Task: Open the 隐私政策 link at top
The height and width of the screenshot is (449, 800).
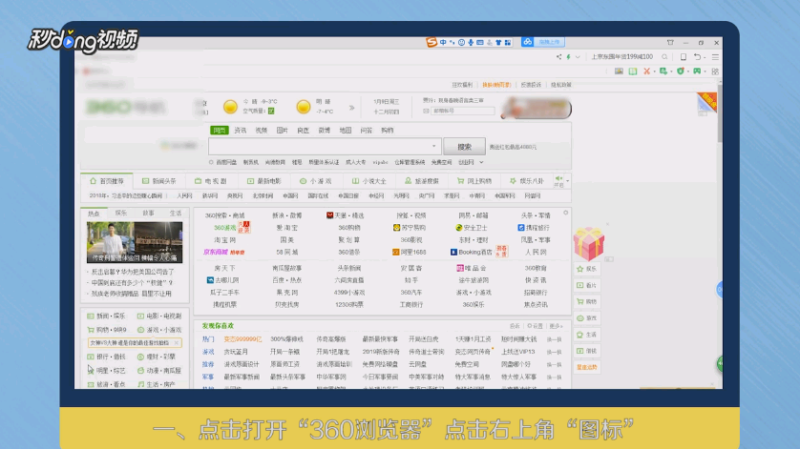Action: tap(560, 85)
